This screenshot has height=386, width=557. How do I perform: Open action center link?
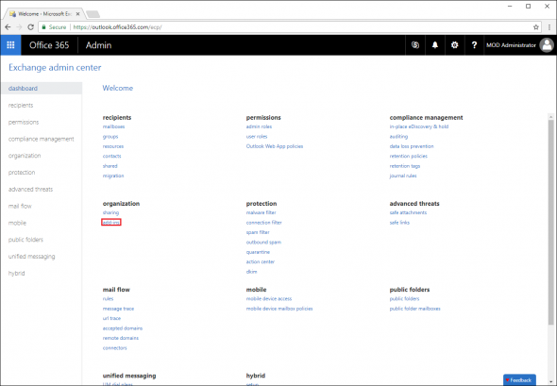coord(261,262)
